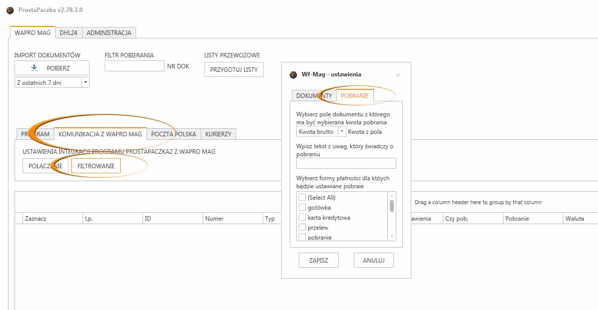Open the POCZTA POLSKA tab

pos(174,134)
